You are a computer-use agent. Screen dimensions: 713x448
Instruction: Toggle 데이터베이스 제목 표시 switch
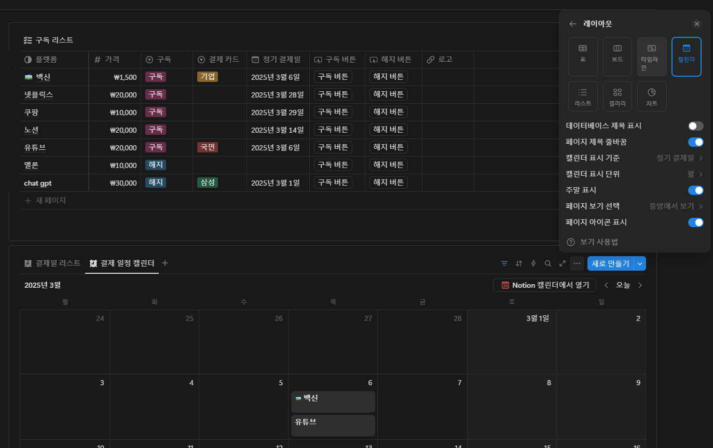(696, 126)
